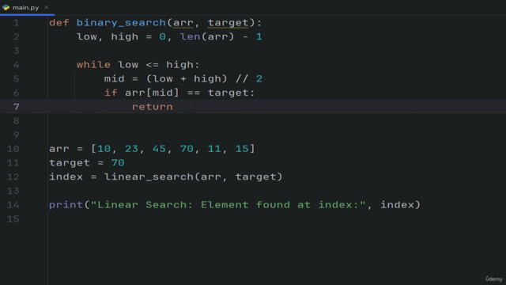This screenshot has height=285, width=506.
Task: Click line number 13 in the gutter
Action: tap(13, 191)
